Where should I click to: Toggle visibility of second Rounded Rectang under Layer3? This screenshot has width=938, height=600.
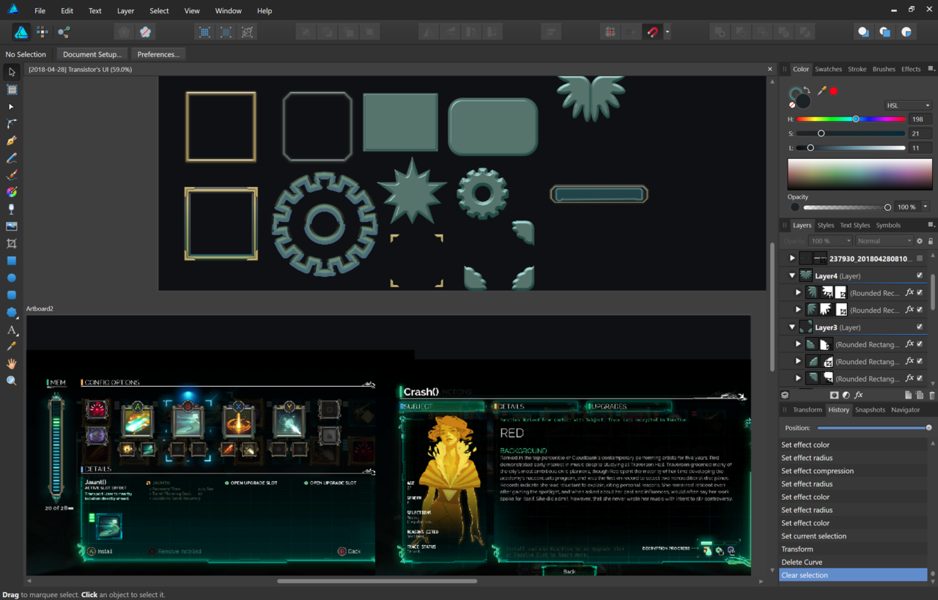920,361
